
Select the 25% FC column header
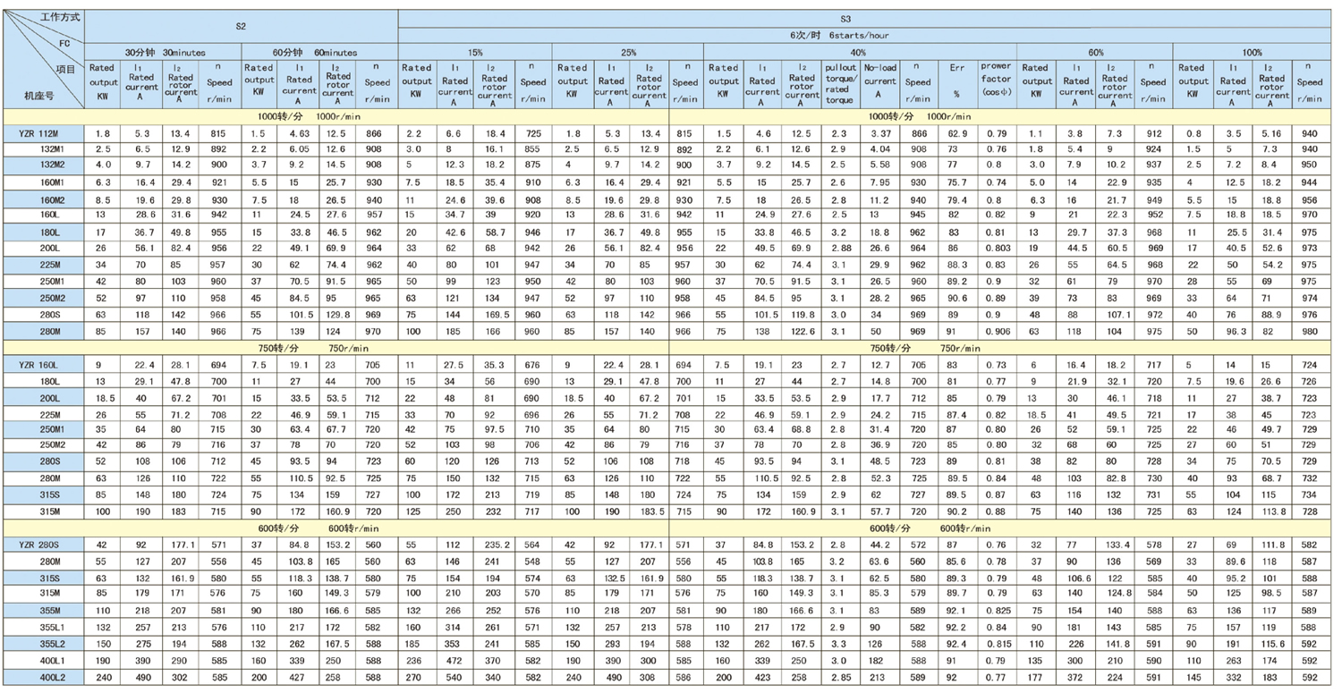pyautogui.click(x=628, y=53)
